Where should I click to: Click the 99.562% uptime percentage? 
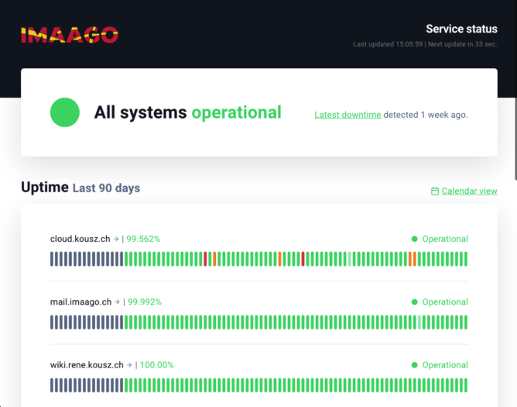click(x=143, y=239)
